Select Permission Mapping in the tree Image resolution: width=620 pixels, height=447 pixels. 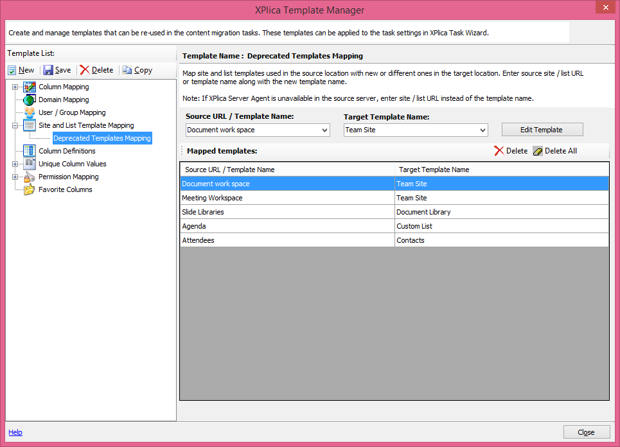click(x=68, y=177)
